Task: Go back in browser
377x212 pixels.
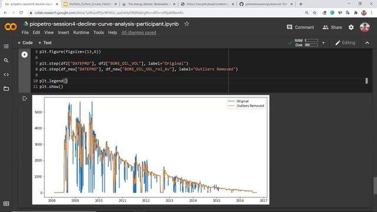Action: (x=5, y=12)
